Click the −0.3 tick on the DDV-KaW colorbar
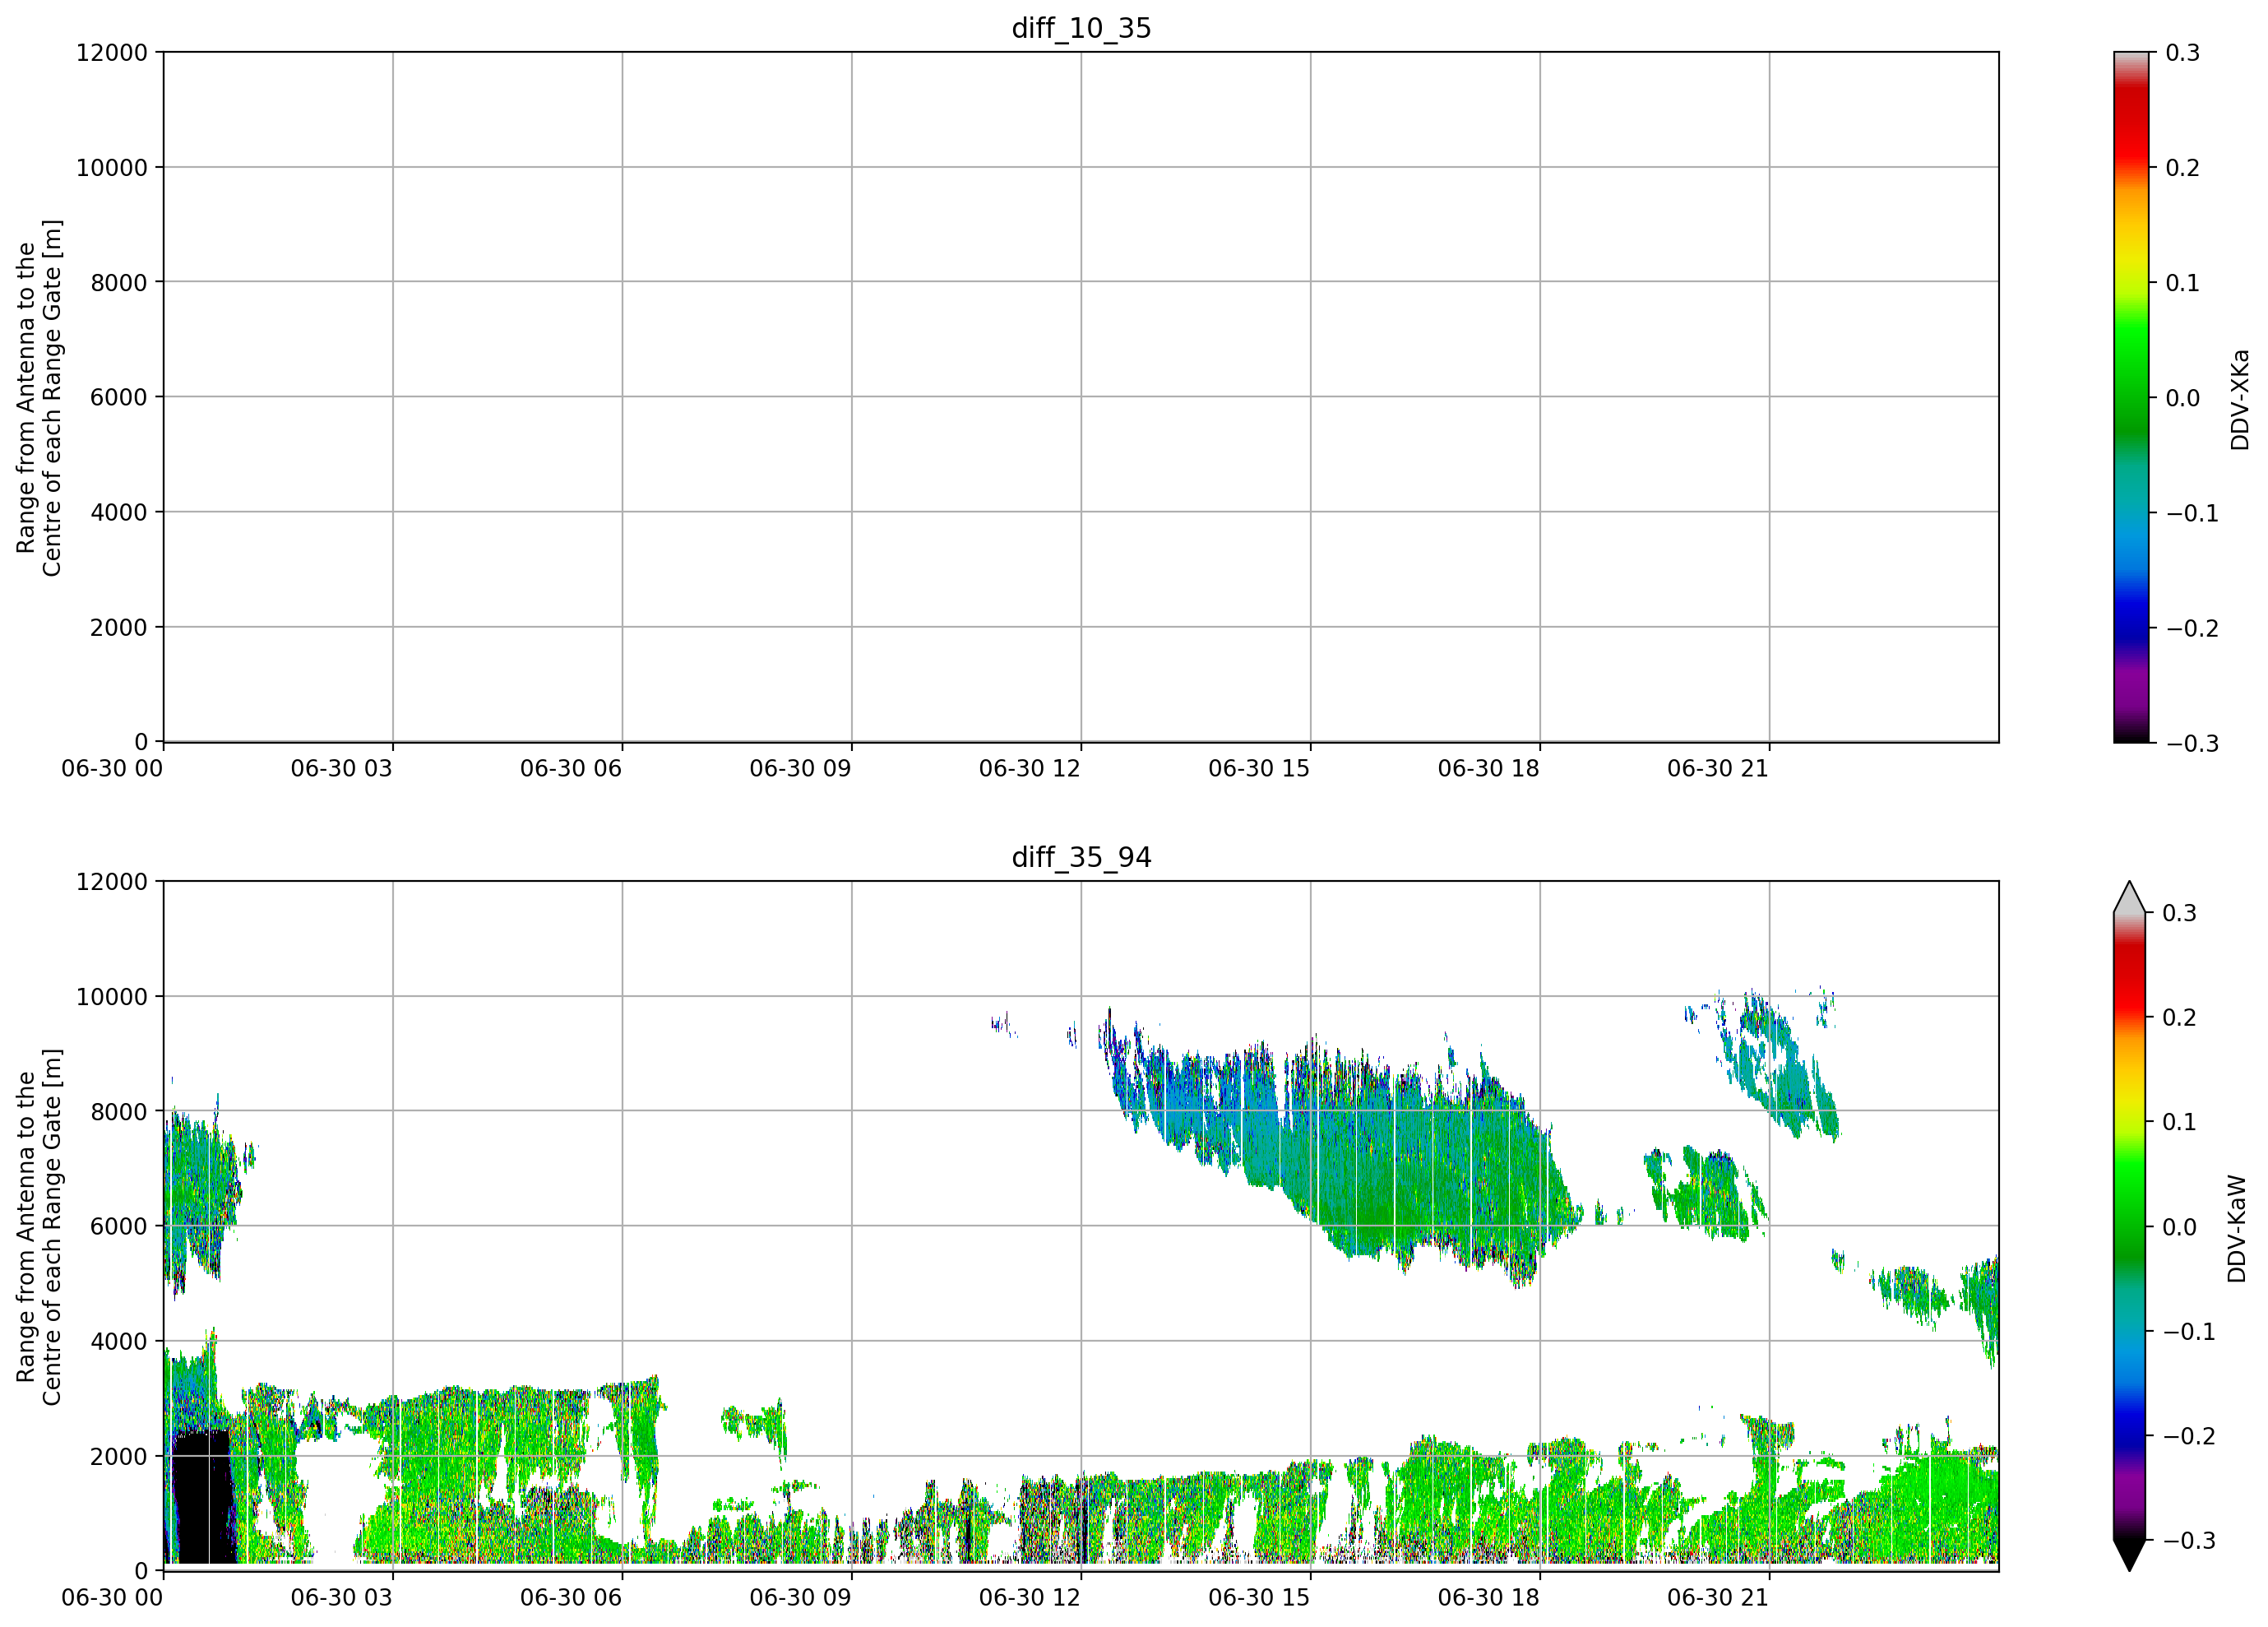Image resolution: width=2268 pixels, height=1627 pixels. [x=2189, y=1540]
